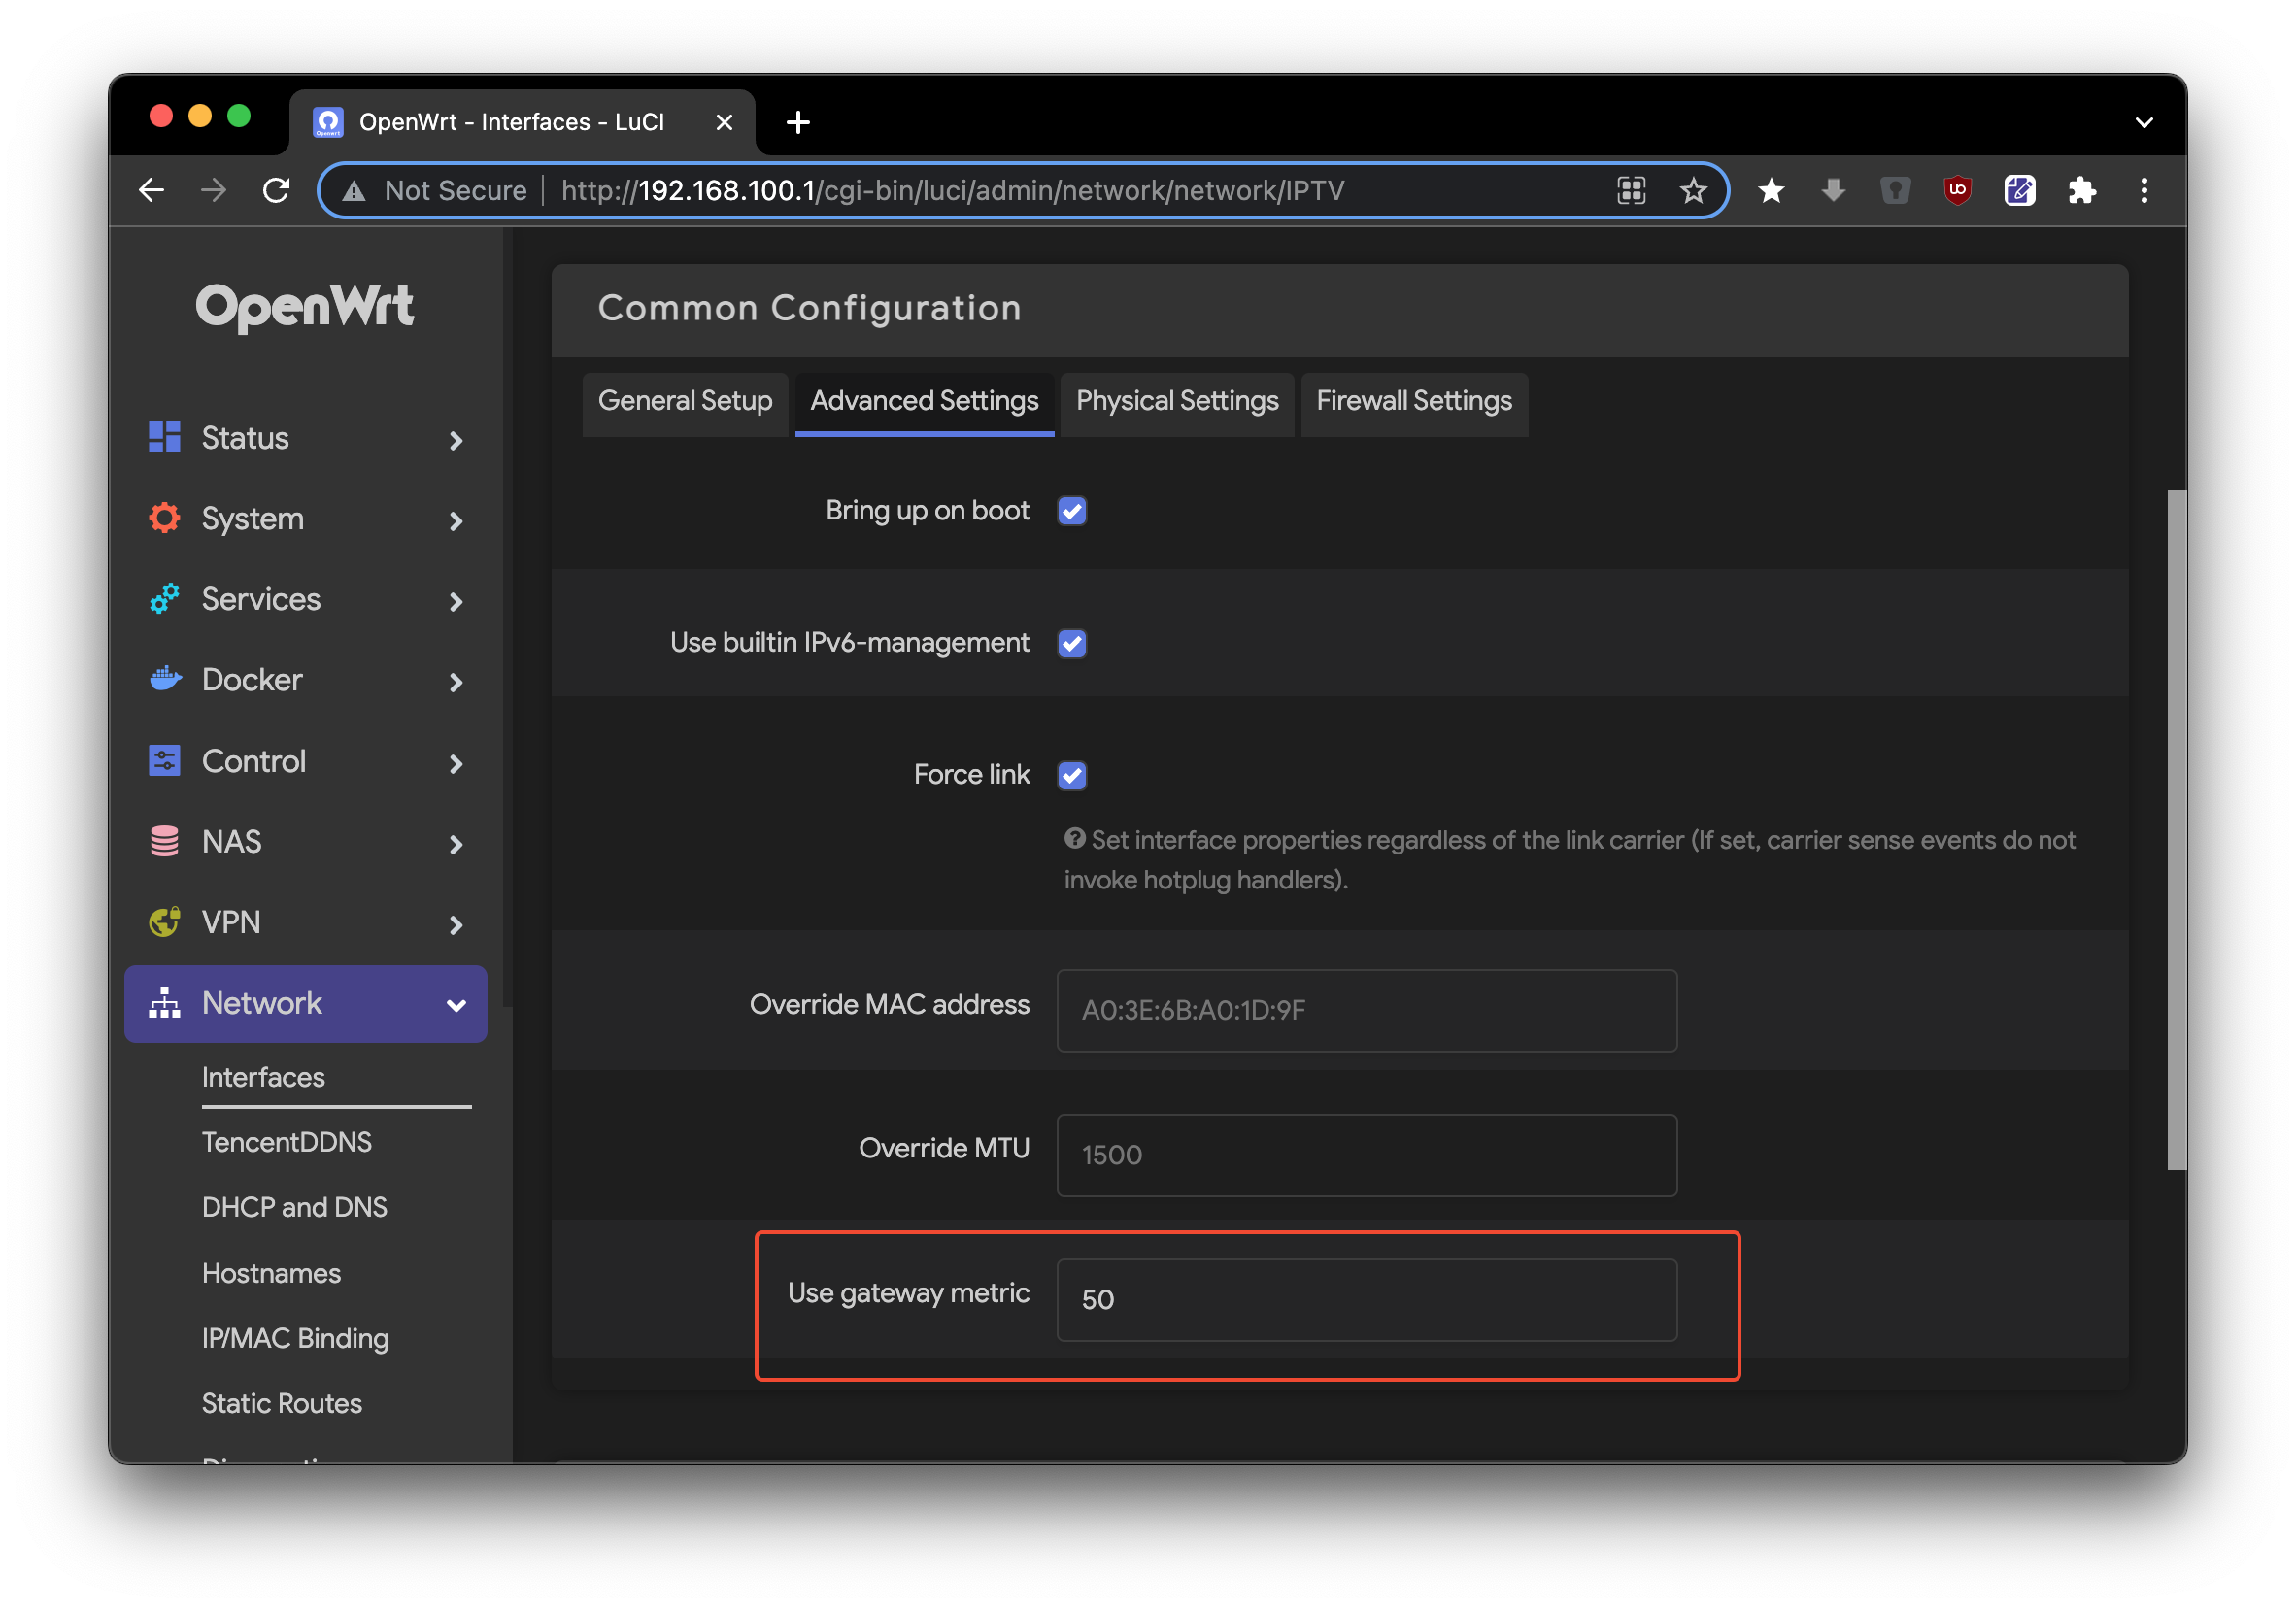
Task: Click the download arrow extension icon
Action: click(1833, 190)
